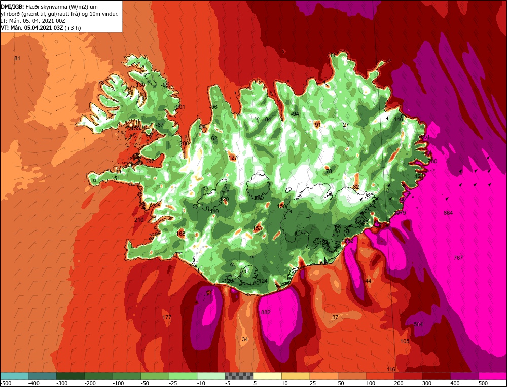Image resolution: width=507 pixels, height=387 pixels.
Task: Click the value '27' in the northeast
Action: pyautogui.click(x=346, y=125)
